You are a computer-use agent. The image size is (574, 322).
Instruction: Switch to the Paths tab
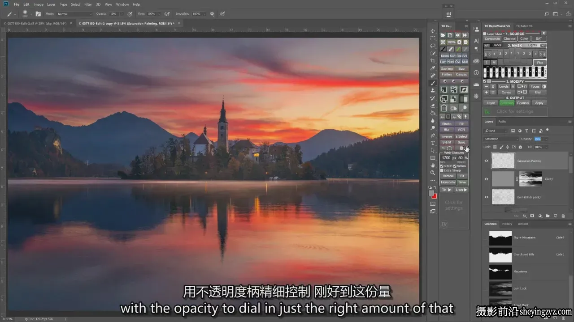(502, 121)
